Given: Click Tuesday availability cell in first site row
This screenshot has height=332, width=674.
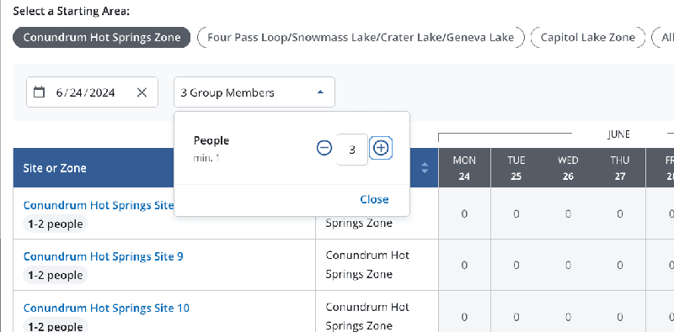Looking at the screenshot, I should (516, 213).
